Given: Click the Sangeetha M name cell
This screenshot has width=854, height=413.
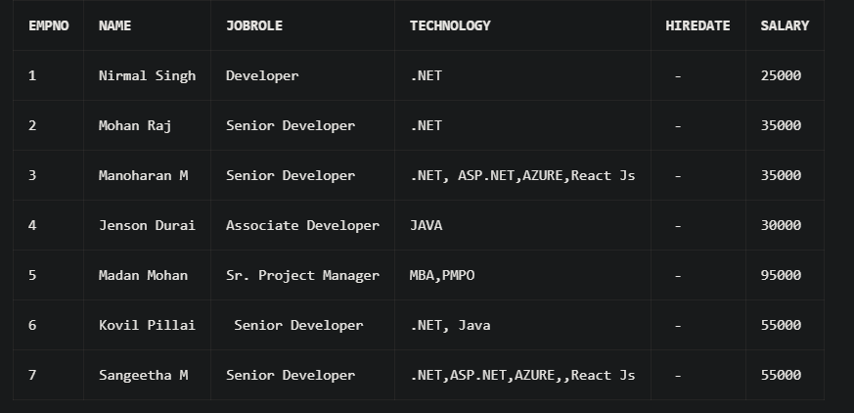Looking at the screenshot, I should click(143, 375).
